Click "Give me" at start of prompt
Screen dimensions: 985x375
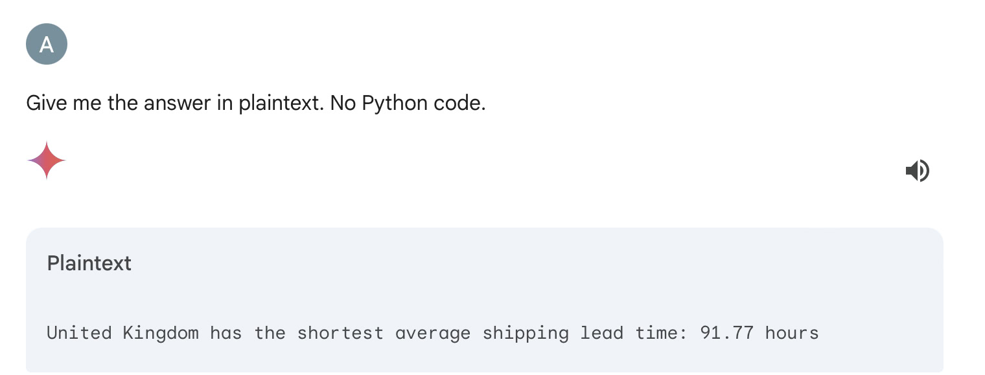[64, 103]
